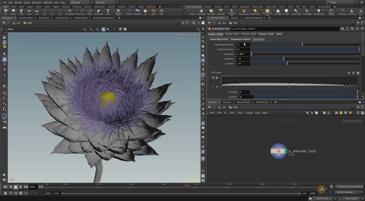Add a Point Light from shelf
This screenshot has height=201, width=365.
click(201, 12)
